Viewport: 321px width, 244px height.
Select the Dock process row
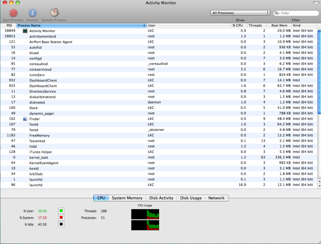pos(159,108)
